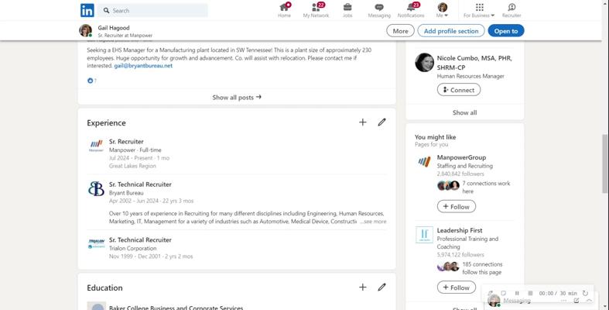Click the LinkedIn search field
The image size is (609, 310).
point(152,11)
